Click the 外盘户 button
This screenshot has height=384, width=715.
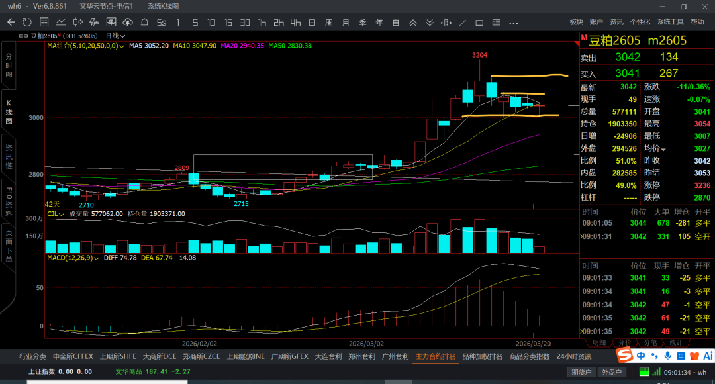tap(611, 372)
